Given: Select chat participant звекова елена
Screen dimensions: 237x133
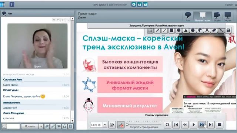Looking at the screenshot, I should point(11,103).
